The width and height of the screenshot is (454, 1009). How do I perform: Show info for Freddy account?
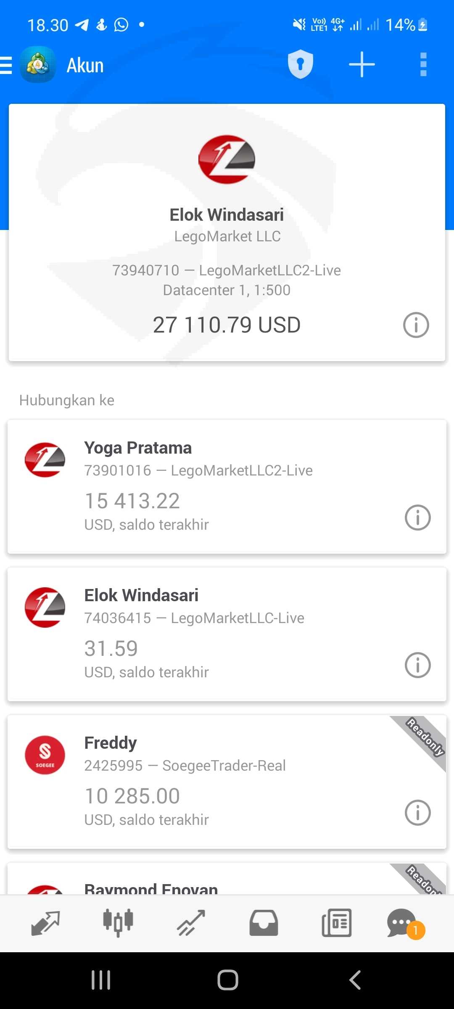pyautogui.click(x=417, y=812)
